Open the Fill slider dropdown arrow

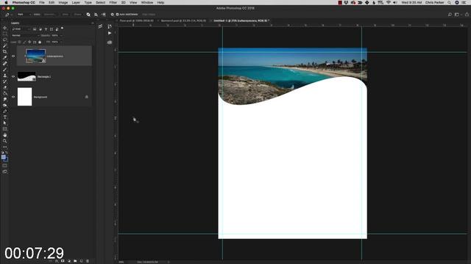[x=61, y=42]
